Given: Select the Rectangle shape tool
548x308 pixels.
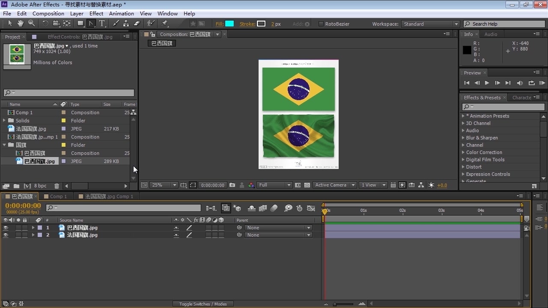Looking at the screenshot, I should click(x=80, y=24).
